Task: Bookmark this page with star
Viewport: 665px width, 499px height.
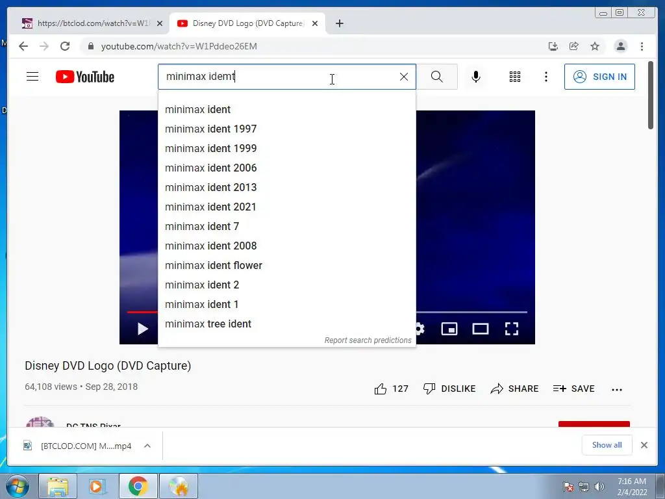Action: tap(595, 46)
